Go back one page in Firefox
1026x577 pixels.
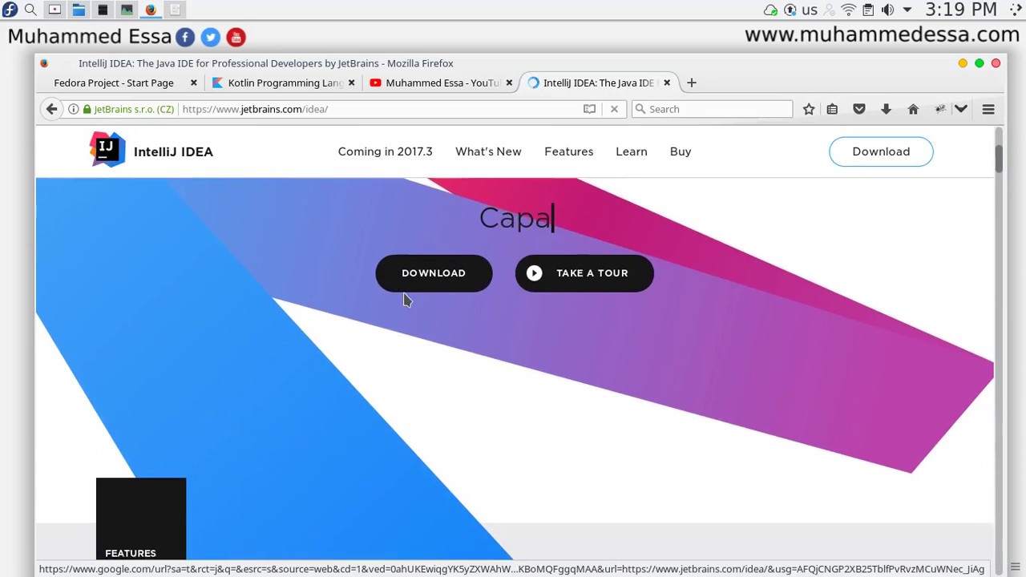tap(51, 109)
